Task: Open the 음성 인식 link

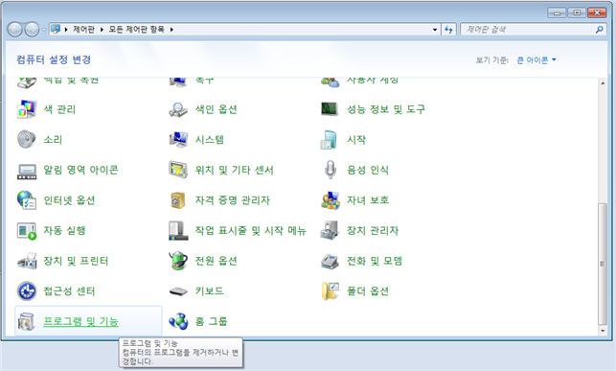Action: click(x=368, y=170)
